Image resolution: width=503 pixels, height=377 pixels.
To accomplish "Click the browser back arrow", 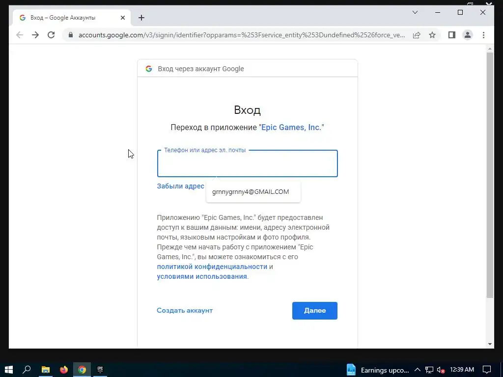I will click(x=20, y=35).
